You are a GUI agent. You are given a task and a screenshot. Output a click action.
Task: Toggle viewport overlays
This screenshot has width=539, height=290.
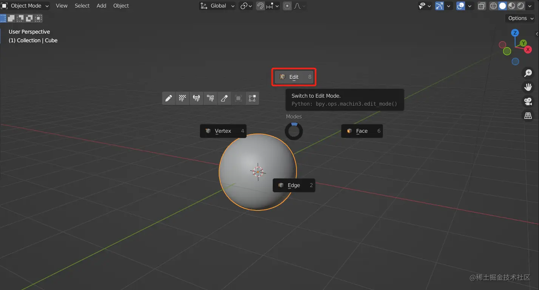[460, 6]
